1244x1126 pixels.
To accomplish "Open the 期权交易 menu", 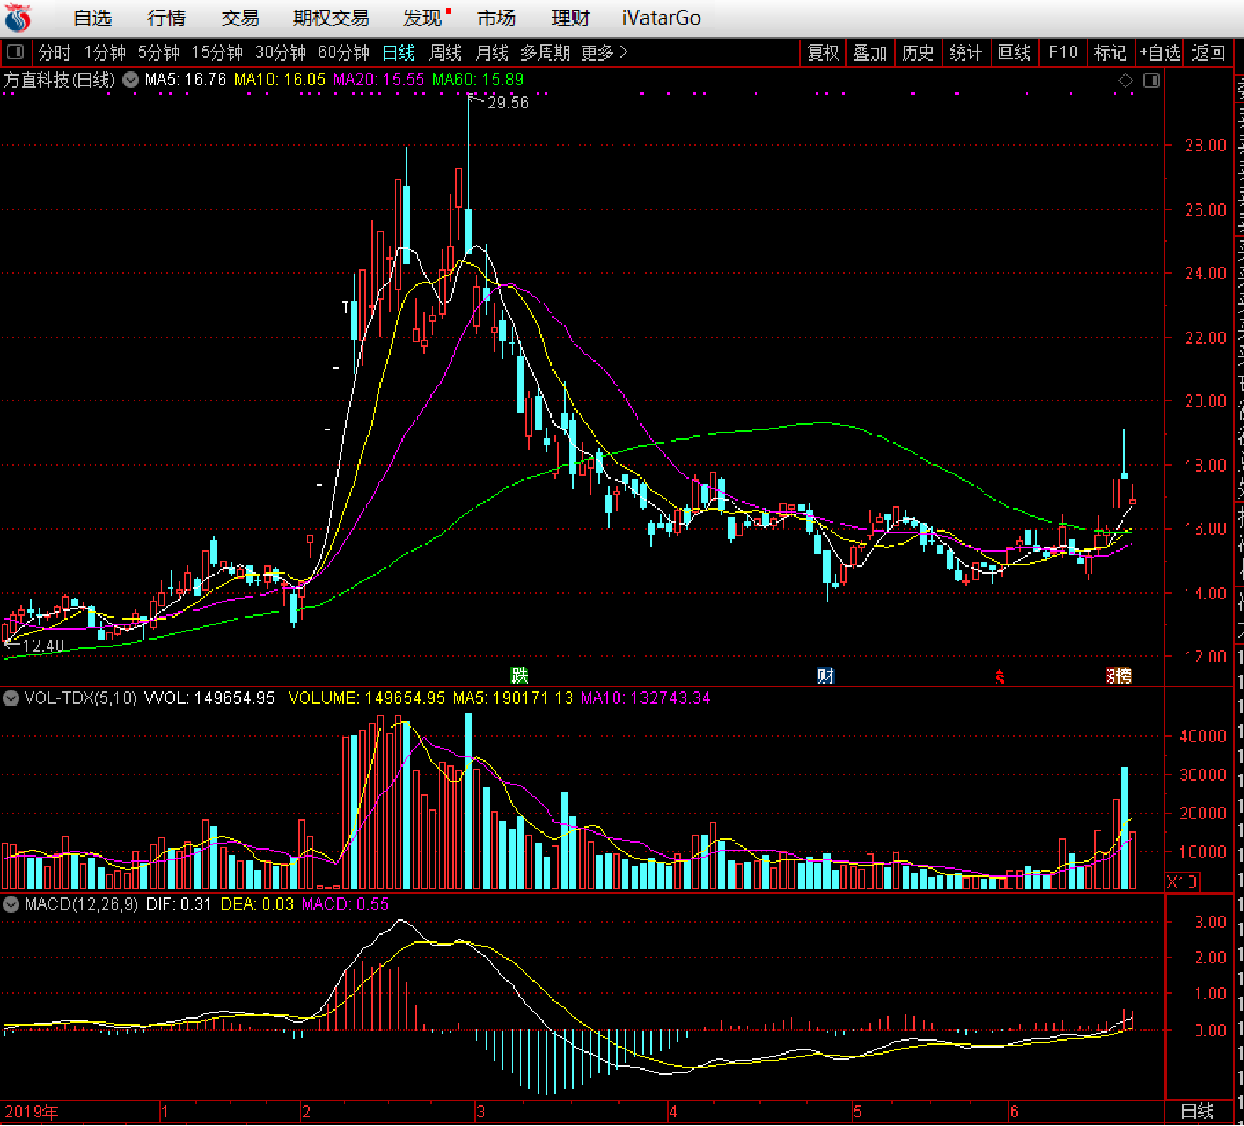I will coord(331,18).
